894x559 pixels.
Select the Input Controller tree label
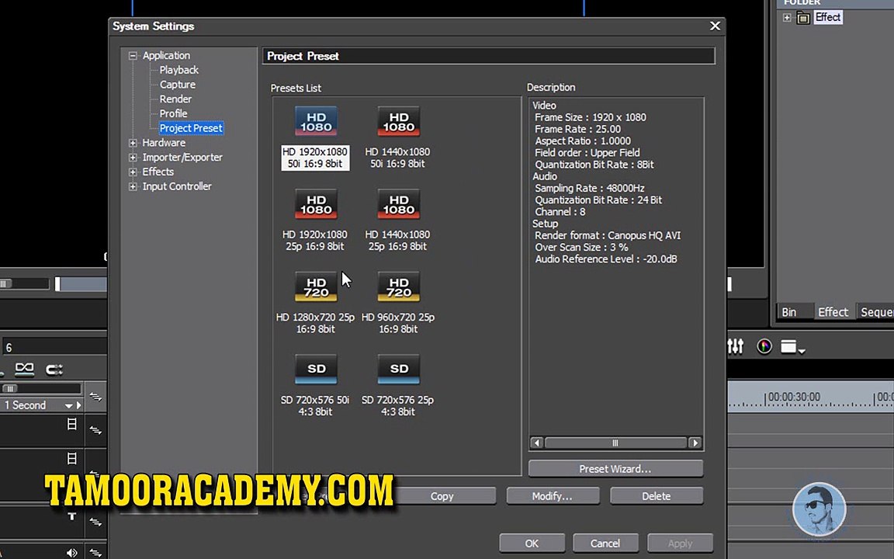(177, 186)
